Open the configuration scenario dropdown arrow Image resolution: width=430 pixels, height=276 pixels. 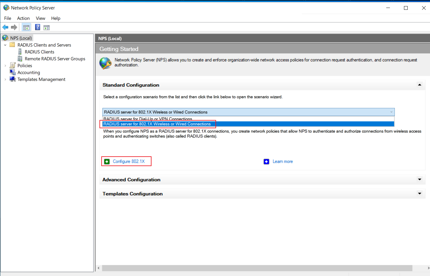click(x=391, y=112)
